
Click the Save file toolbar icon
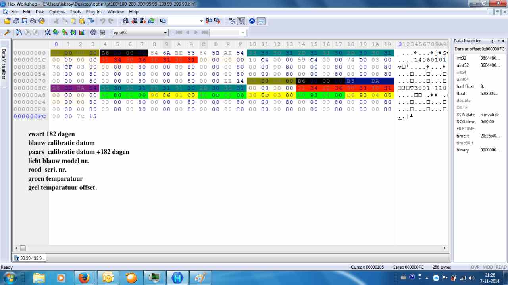coord(25,21)
